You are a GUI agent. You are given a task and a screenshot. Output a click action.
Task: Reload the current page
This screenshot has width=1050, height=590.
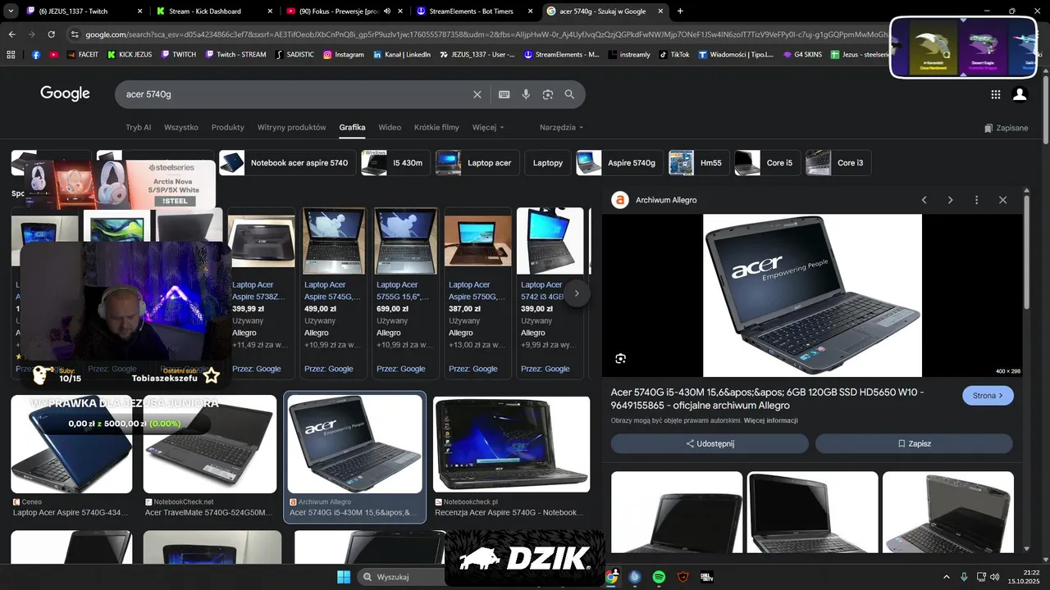pyautogui.click(x=51, y=34)
